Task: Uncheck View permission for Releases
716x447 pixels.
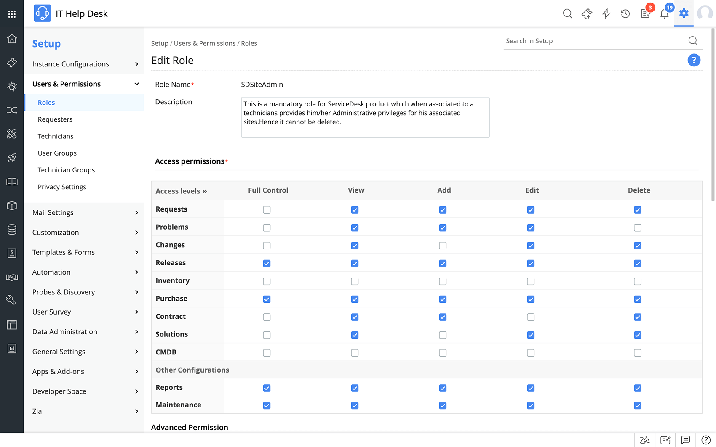Action: pos(355,264)
